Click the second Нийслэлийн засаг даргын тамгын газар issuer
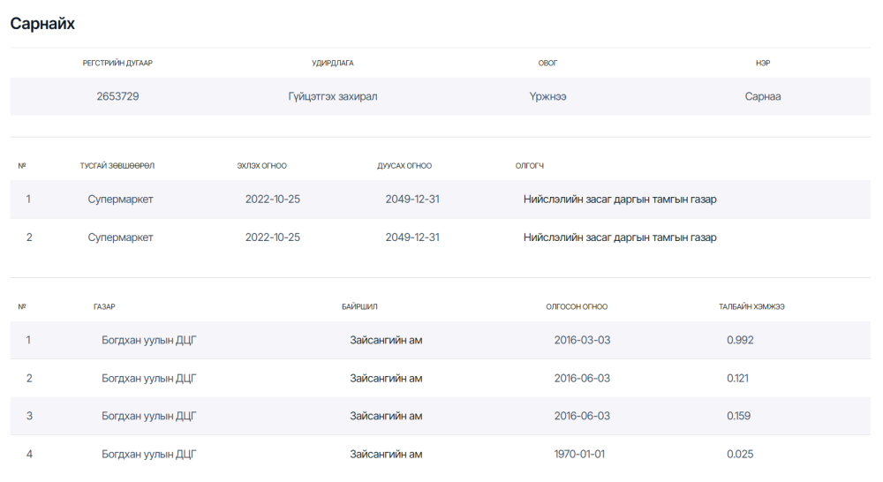The image size is (883, 482). [620, 237]
